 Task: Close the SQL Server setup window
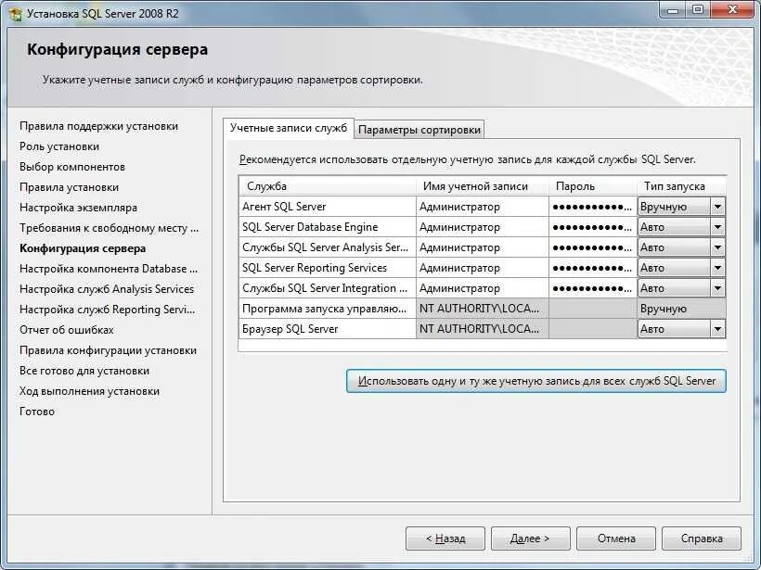click(x=732, y=11)
